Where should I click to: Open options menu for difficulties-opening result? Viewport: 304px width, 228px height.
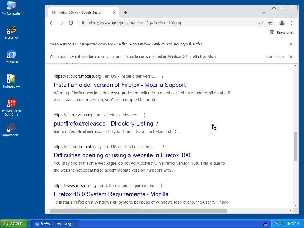[x=163, y=147]
